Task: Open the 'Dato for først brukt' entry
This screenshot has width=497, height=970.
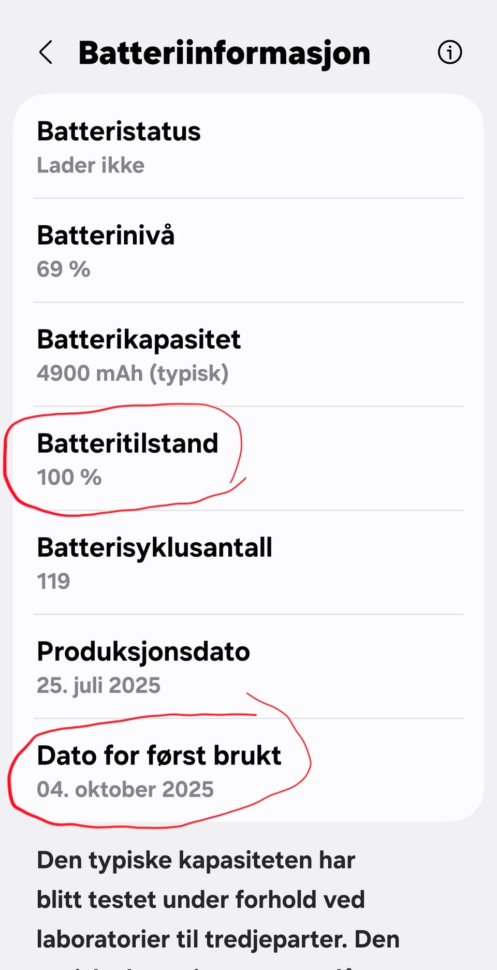Action: click(248, 771)
